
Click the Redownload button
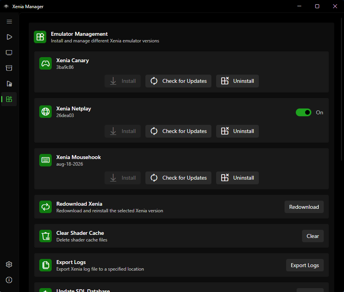[x=304, y=207]
